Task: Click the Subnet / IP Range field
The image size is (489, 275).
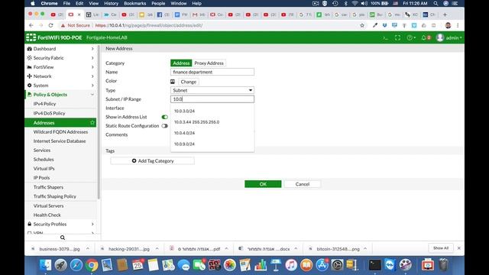Action: tap(212, 99)
